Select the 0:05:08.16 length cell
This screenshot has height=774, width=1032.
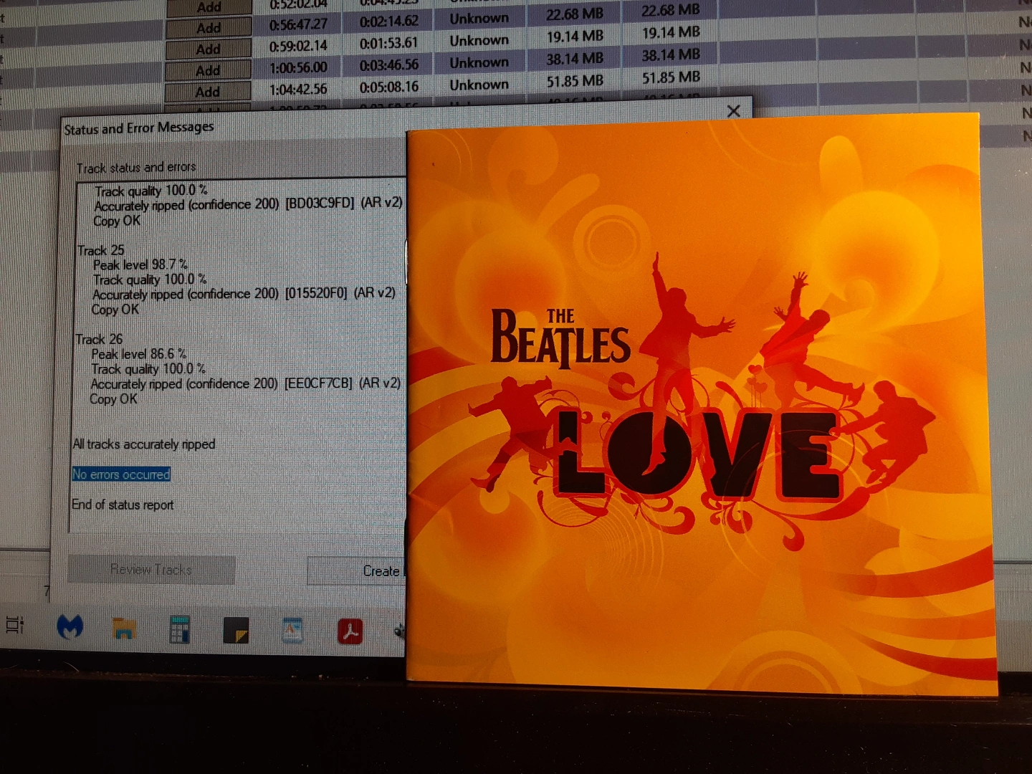coord(389,87)
